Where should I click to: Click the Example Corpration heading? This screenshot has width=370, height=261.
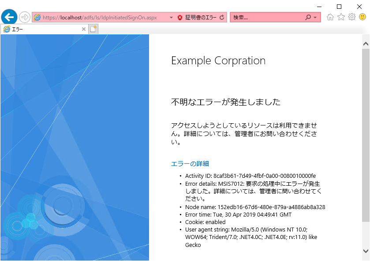pyautogui.click(x=218, y=61)
